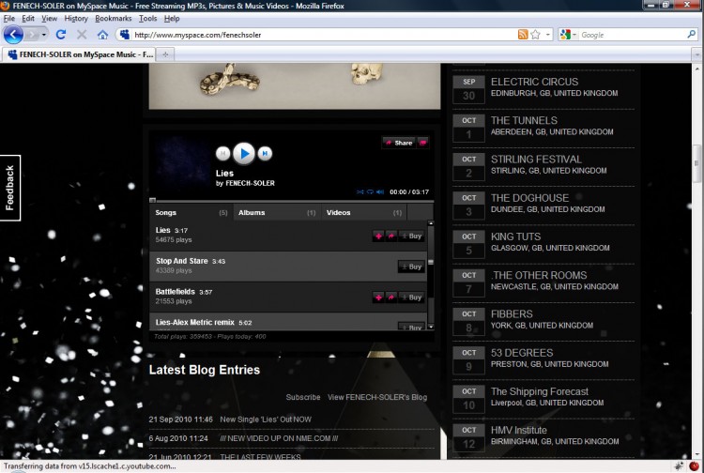Open The Shipping Forecast Liverpool show
Screen dimensions: 704x473
pos(540,391)
